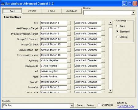The width and height of the screenshot is (138, 110).
Task: Click assign button beside Zoom Out primary binding
Action: point(69,87)
